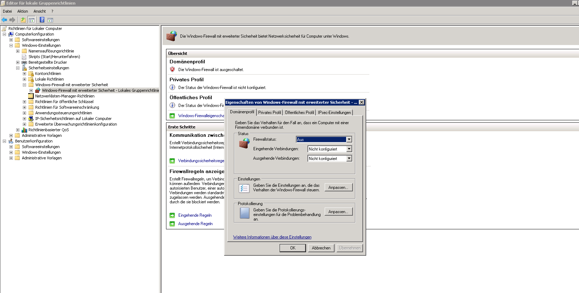Expand Richtlinien für öffentliche Schlüssel node
579x293 pixels.
pyautogui.click(x=24, y=102)
